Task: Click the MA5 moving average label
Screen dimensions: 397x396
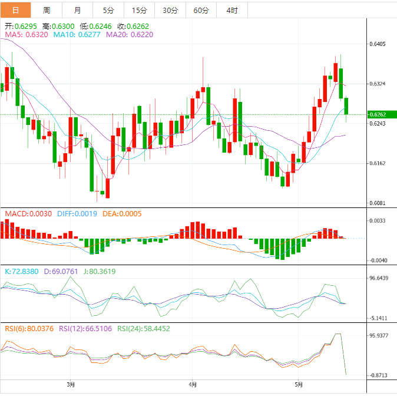Action: pos(25,35)
